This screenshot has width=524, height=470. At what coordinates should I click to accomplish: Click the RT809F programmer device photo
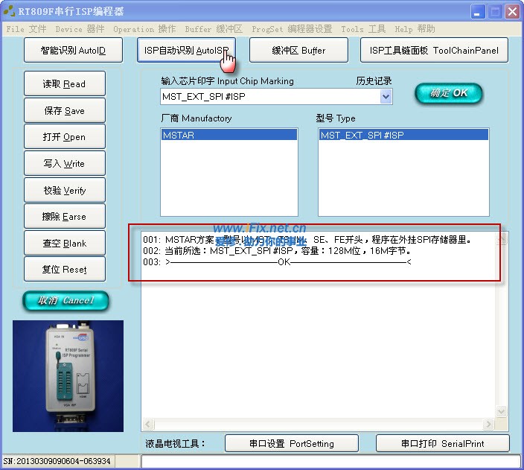[x=68, y=376]
